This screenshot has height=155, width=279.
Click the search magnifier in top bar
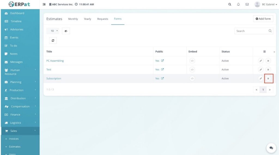pyautogui.click(x=230, y=4)
